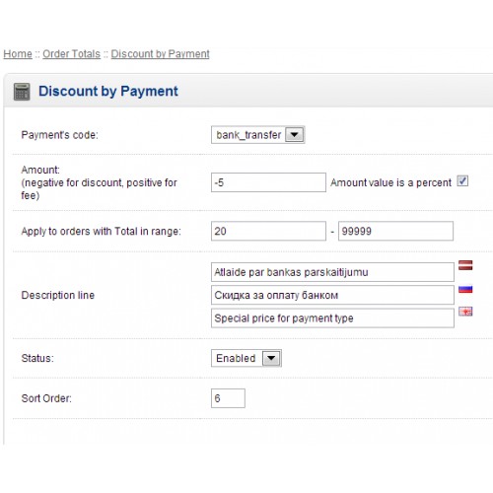Click the minimum order total field
Image resolution: width=493 pixels, height=493 pixels.
coord(268,231)
